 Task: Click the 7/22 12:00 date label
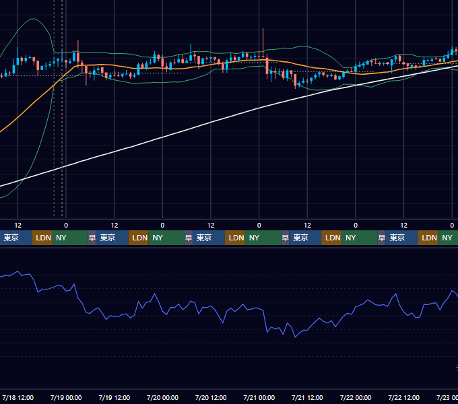tap(403, 397)
